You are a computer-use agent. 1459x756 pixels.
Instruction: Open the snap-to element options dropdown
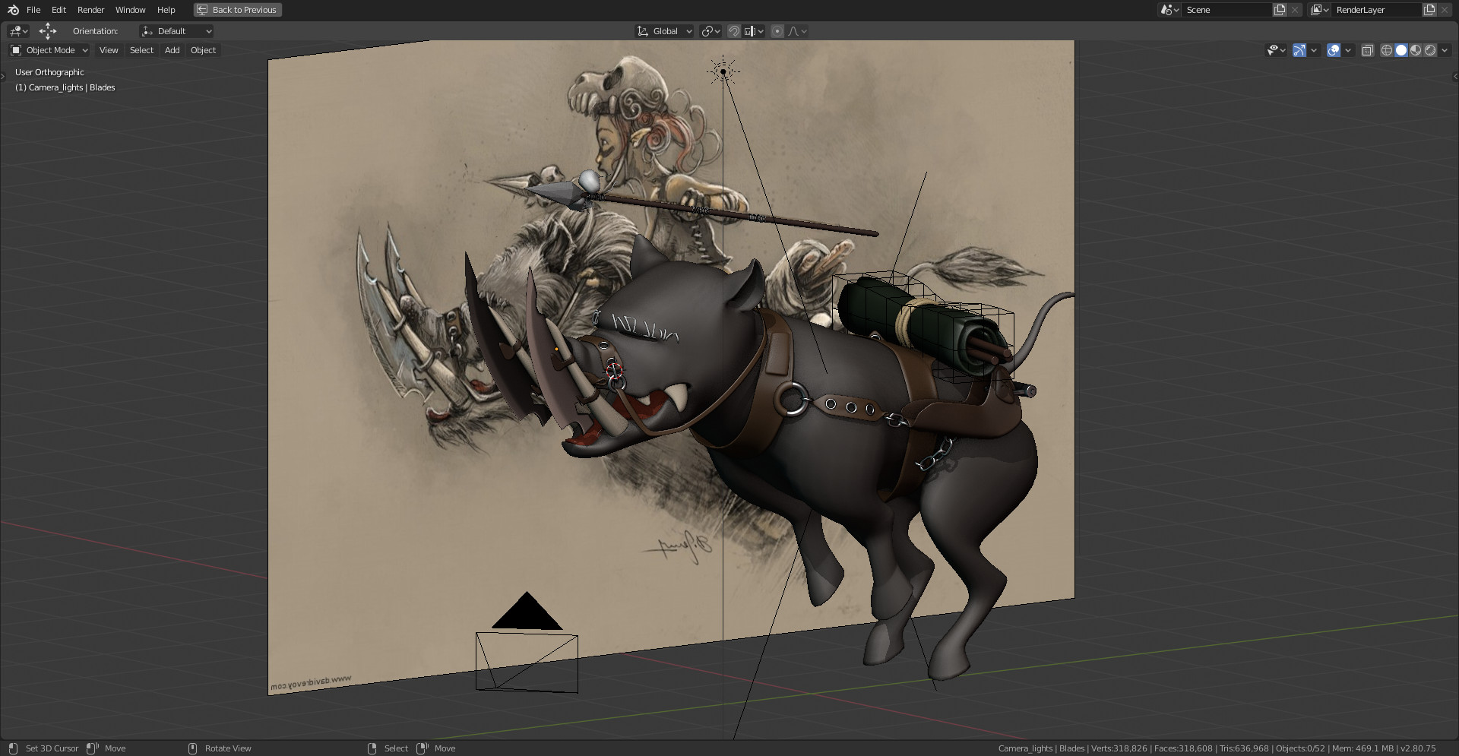[x=754, y=31]
